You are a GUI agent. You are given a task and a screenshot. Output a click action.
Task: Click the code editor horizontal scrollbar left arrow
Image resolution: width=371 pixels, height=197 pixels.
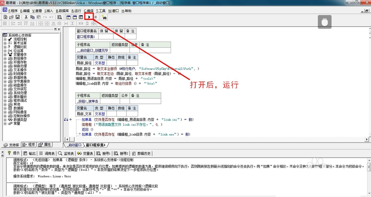[67, 139]
